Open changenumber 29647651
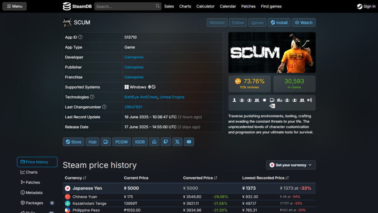Image resolution: width=378 pixels, height=213 pixels. 133,107
